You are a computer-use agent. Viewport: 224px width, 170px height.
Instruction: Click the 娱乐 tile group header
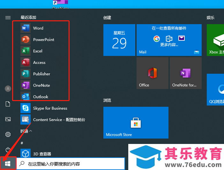point(210,18)
